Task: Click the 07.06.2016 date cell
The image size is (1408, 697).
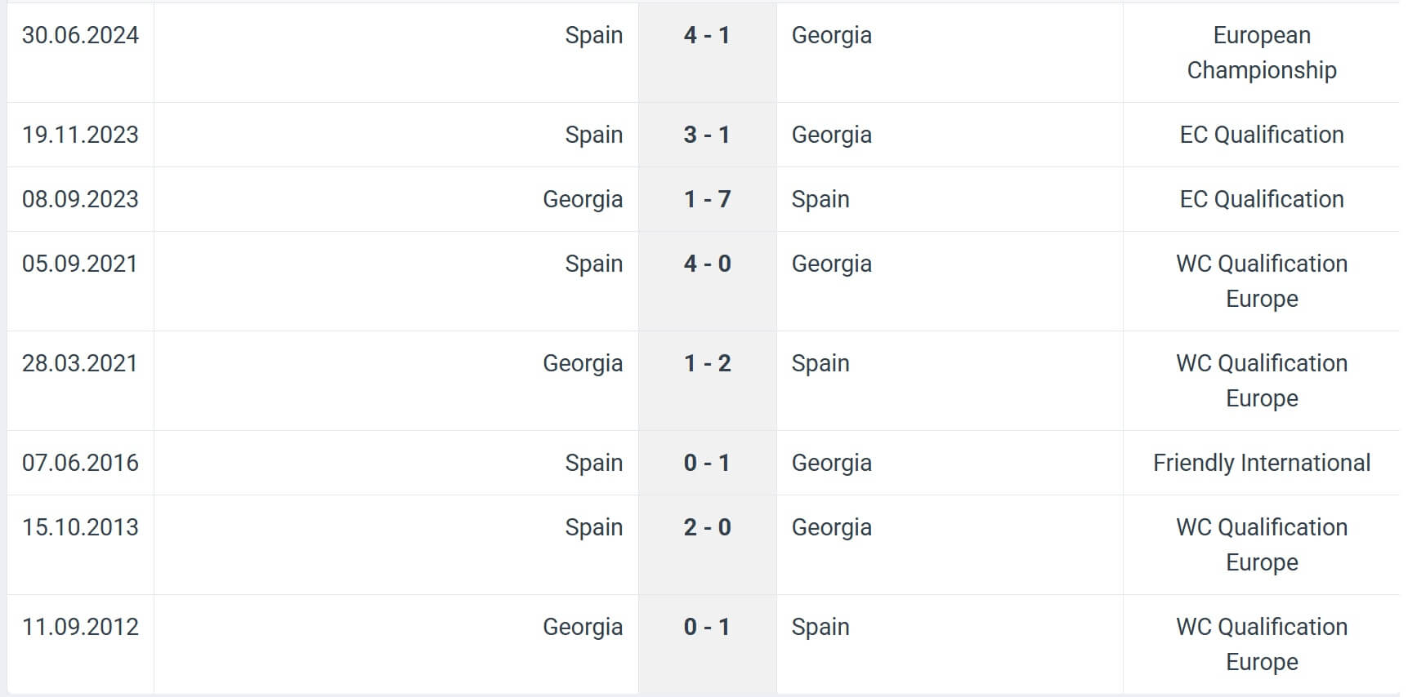Action: (80, 463)
